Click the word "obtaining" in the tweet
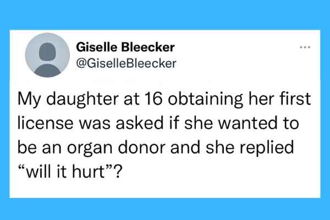Screen dimensions: 330x220 coord(205,99)
